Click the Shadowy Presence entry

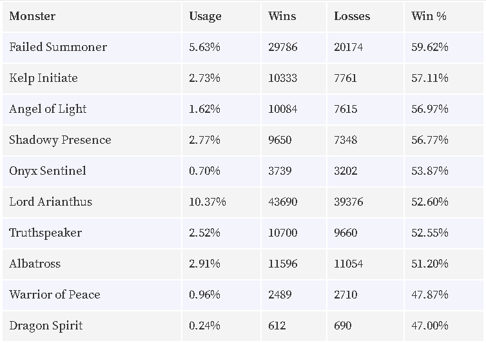[x=60, y=140]
